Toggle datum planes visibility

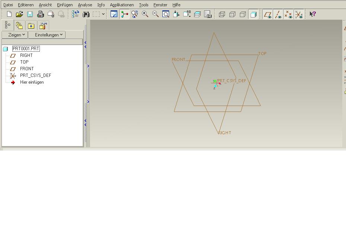[x=268, y=14]
